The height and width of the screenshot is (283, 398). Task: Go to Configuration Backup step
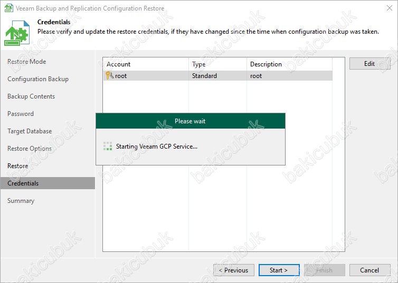pyautogui.click(x=38, y=79)
